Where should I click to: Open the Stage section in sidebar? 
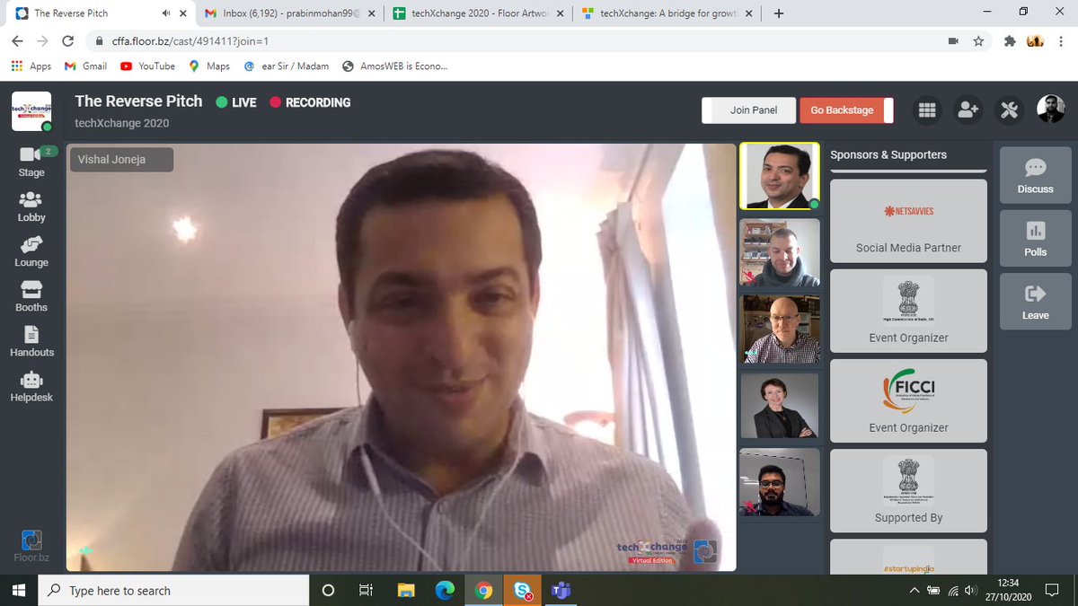(x=31, y=162)
